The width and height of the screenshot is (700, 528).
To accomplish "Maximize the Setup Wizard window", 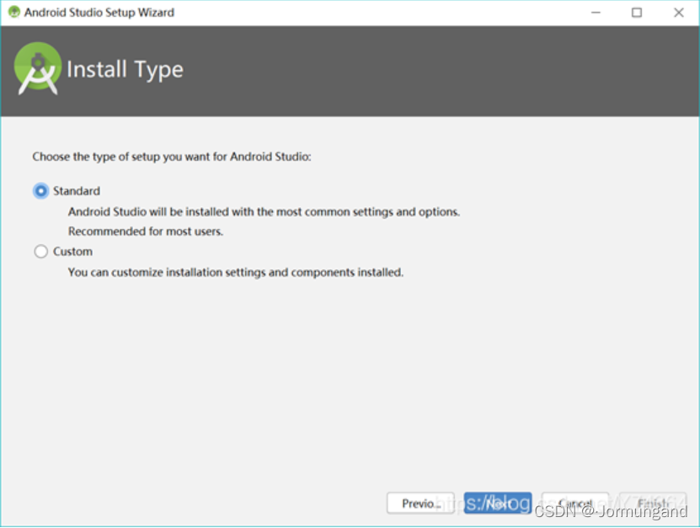I will tap(637, 13).
